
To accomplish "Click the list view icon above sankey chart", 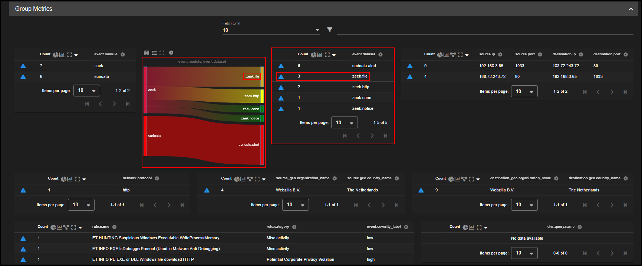I will coord(154,53).
